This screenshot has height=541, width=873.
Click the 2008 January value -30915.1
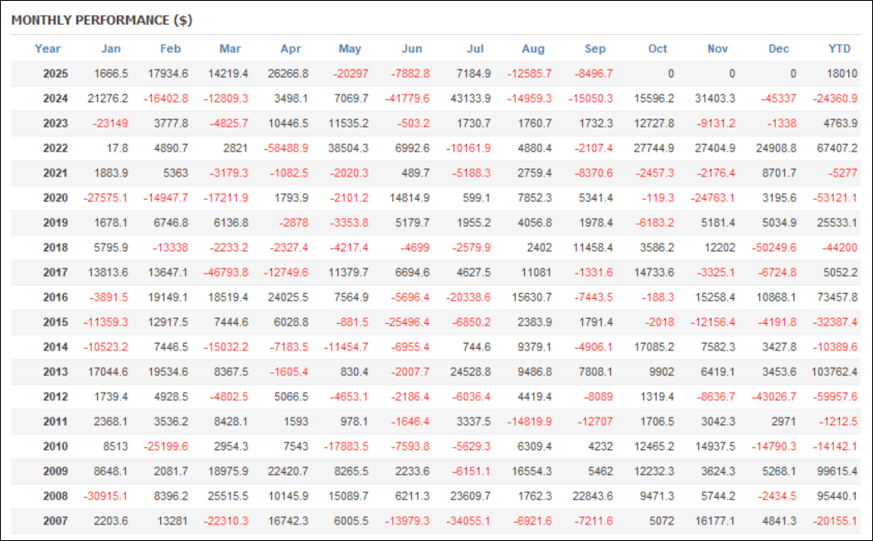pos(106,496)
